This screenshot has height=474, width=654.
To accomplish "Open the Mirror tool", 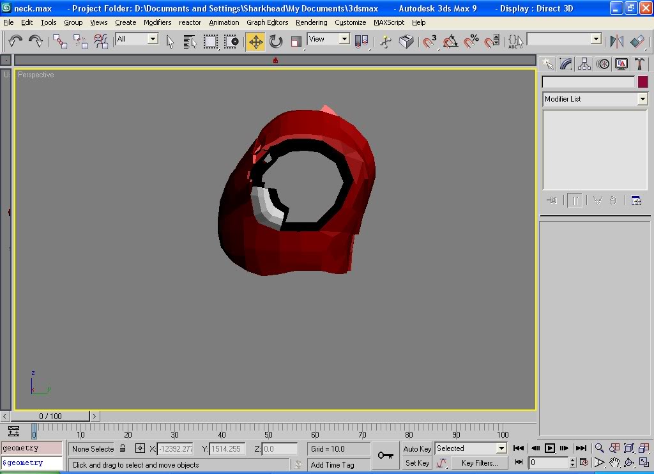I will click(x=616, y=42).
